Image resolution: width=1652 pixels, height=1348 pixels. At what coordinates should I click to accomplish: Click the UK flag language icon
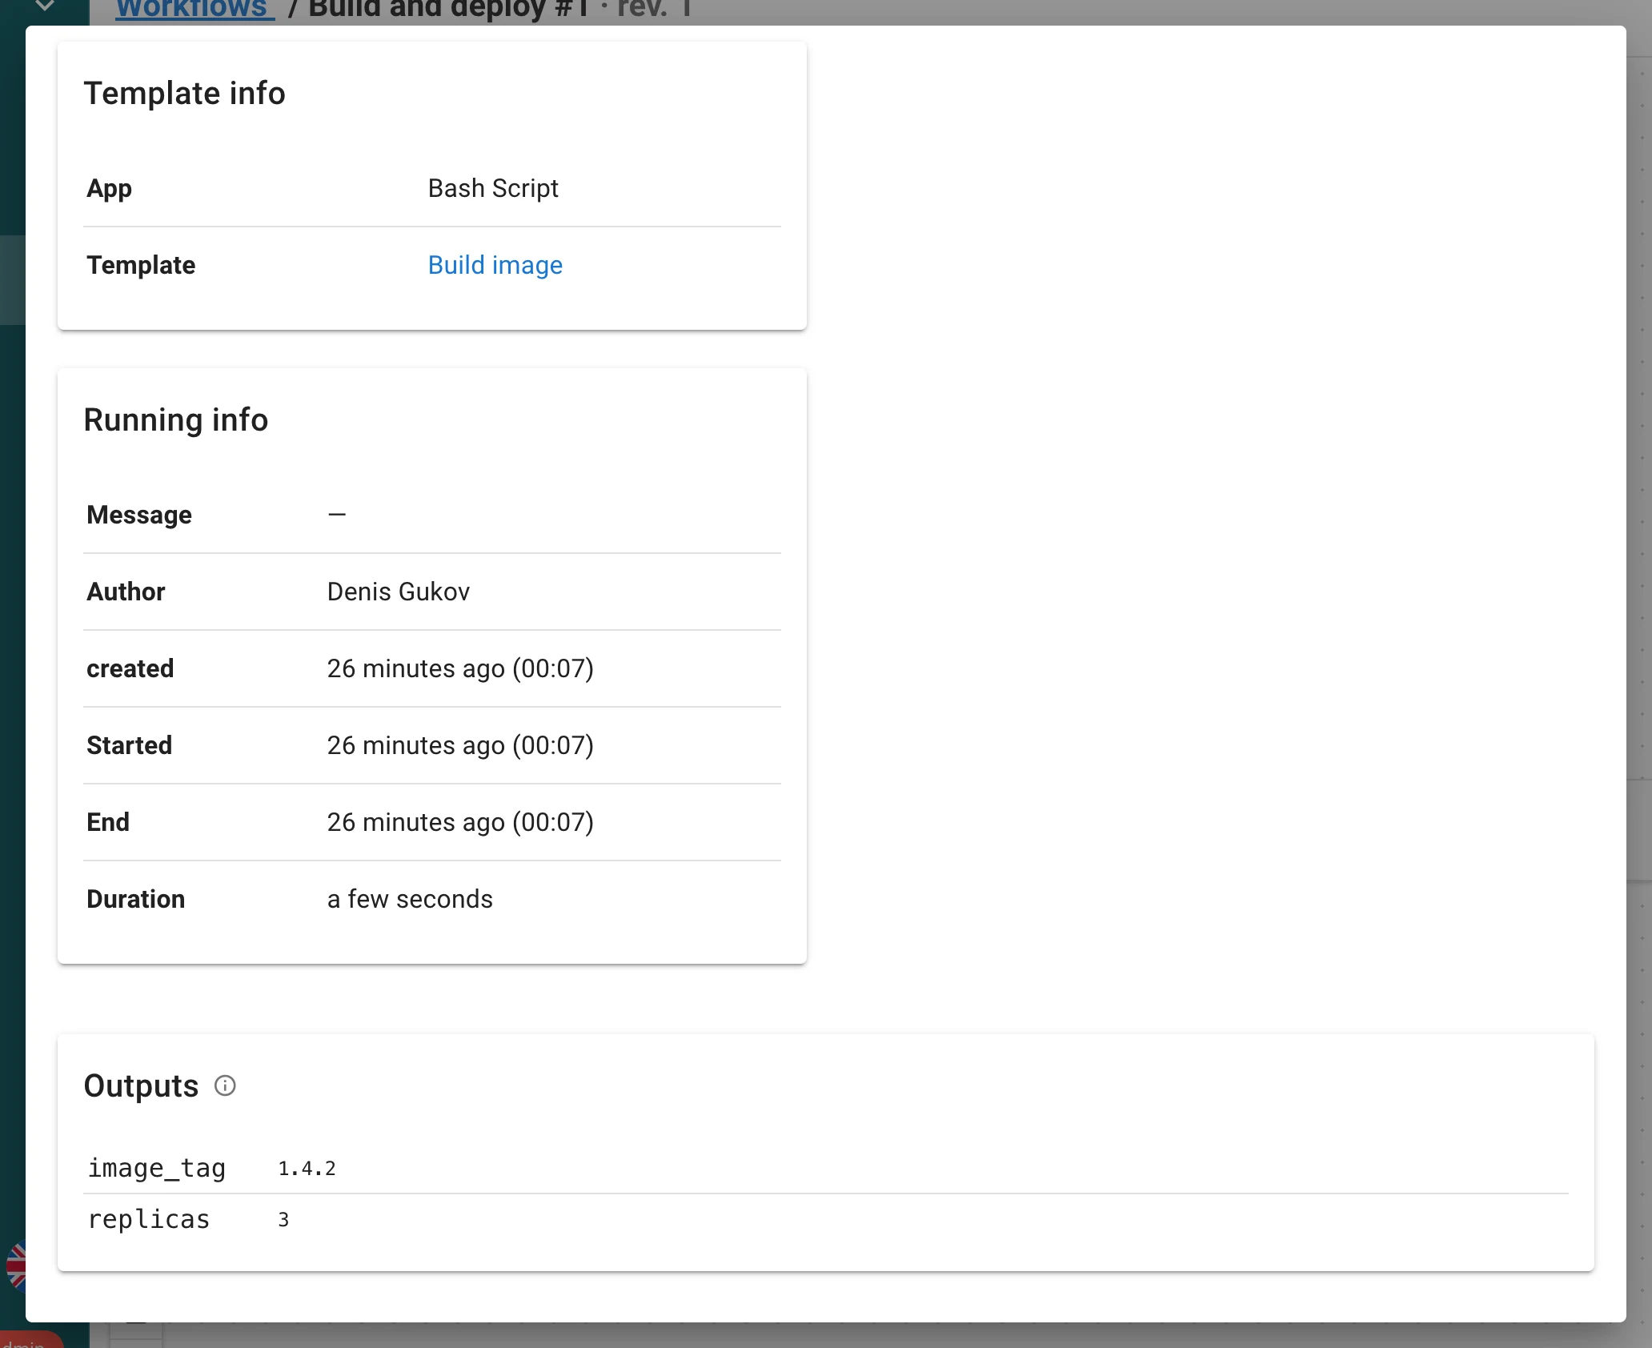pyautogui.click(x=15, y=1266)
